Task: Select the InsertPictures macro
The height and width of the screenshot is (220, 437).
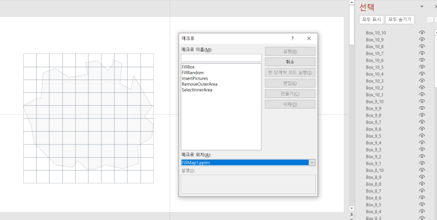Action: (x=195, y=78)
